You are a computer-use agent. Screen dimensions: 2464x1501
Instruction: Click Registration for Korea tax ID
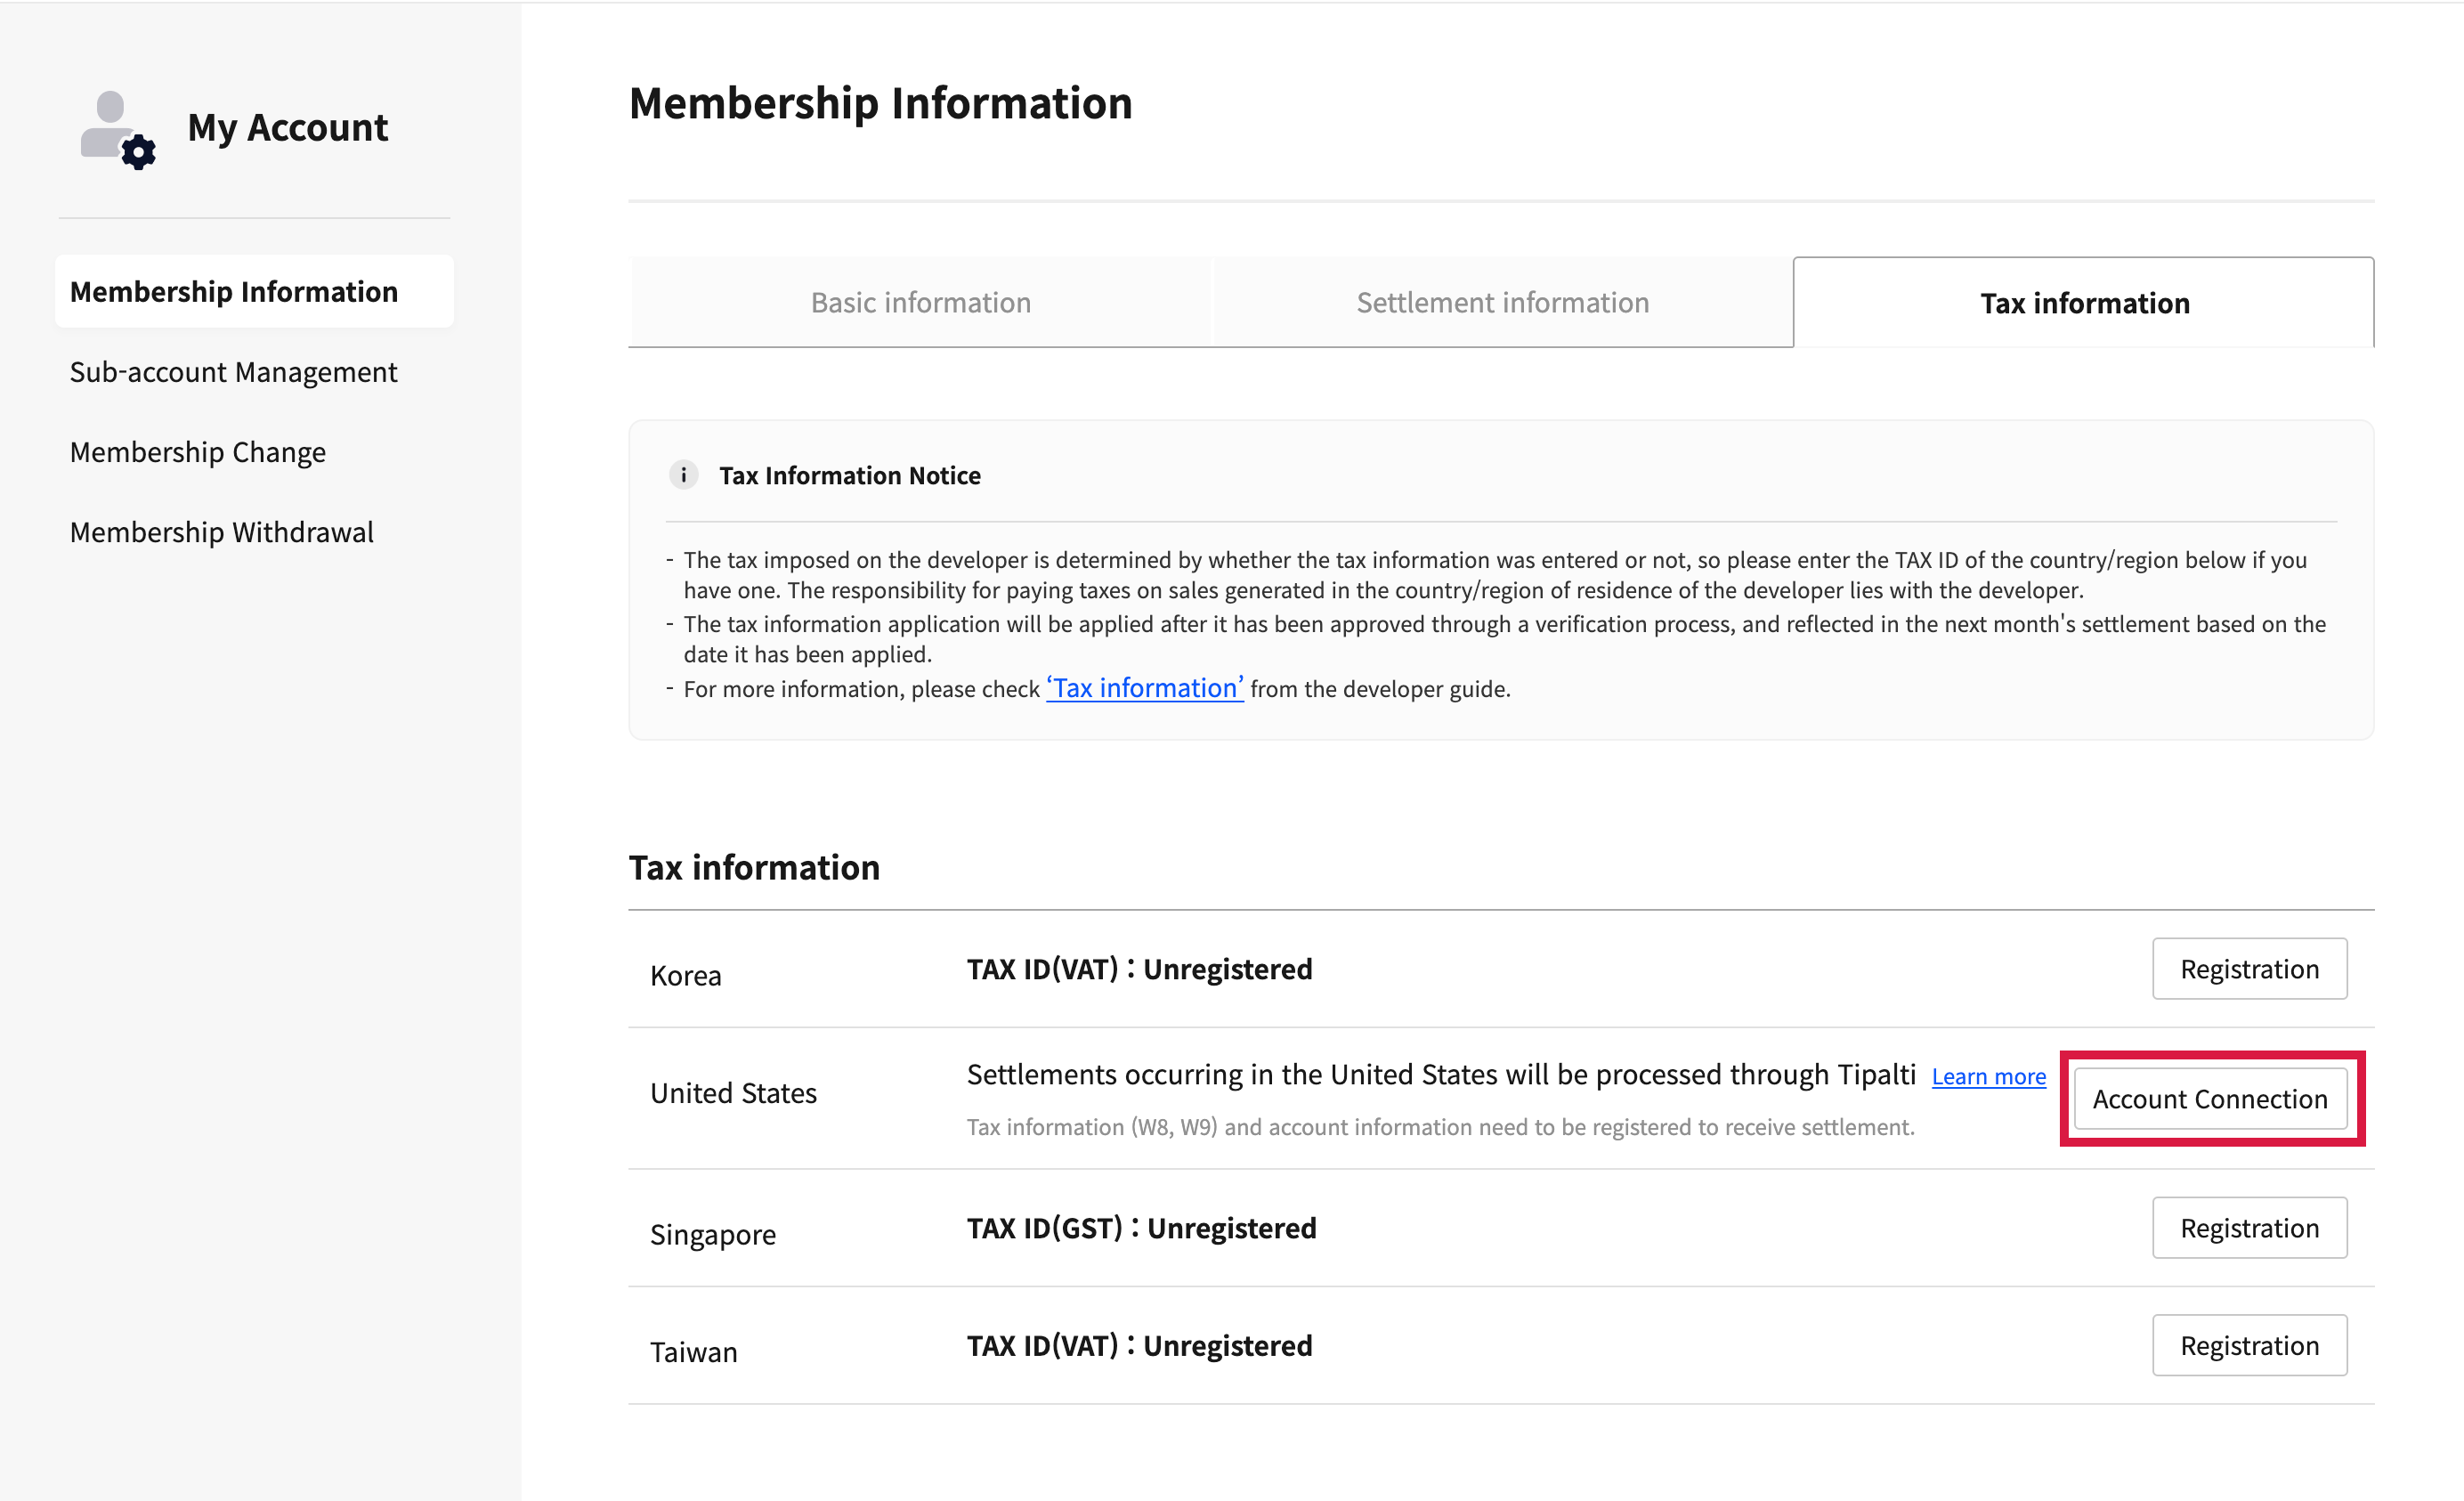click(2249, 969)
